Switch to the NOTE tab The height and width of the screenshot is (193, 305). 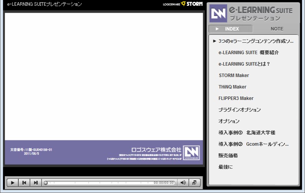(277, 29)
